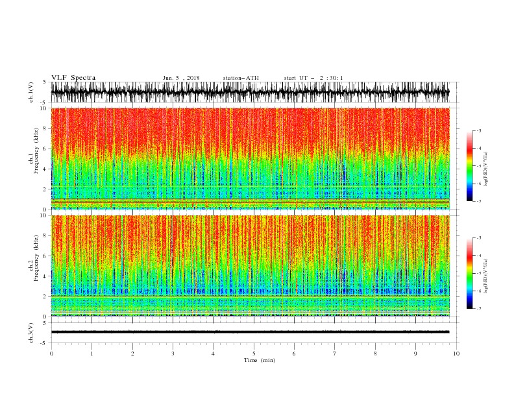Click the "-3" value on the ch.1 colorbar

point(478,130)
